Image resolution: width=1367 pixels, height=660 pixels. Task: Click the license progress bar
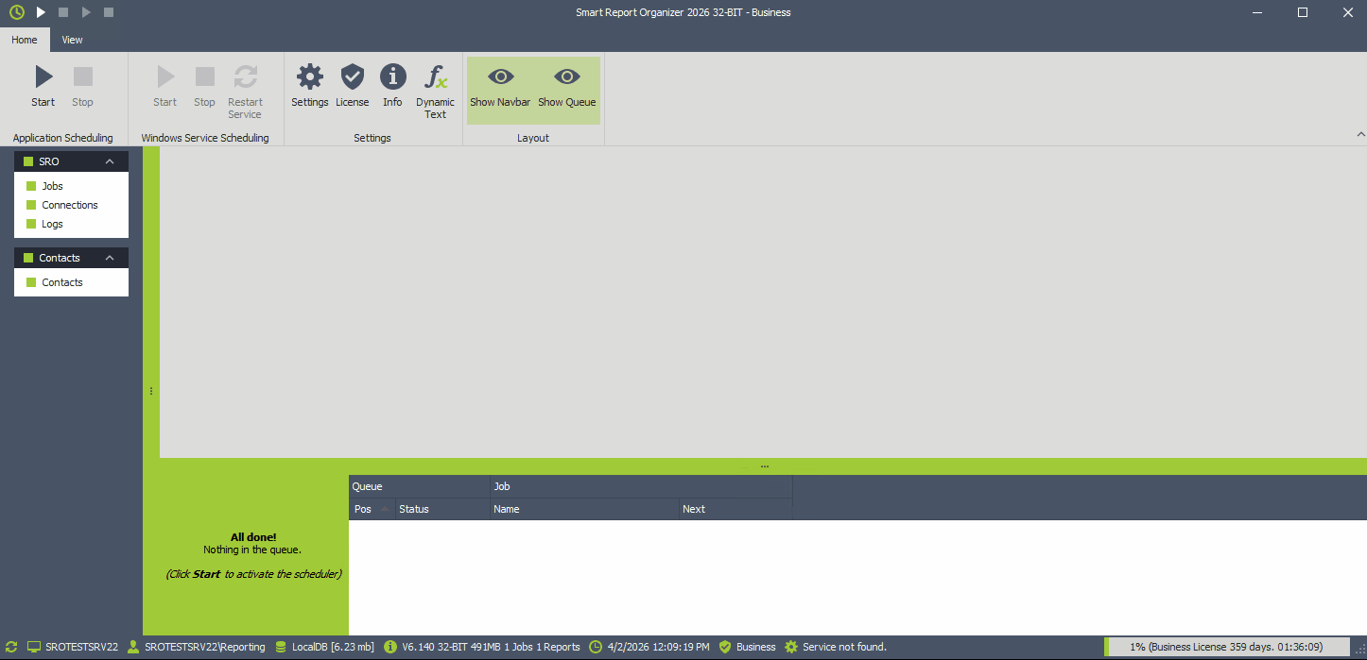[x=1227, y=647]
